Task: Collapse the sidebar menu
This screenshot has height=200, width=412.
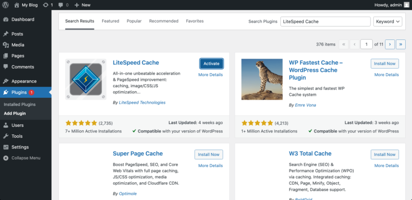Action: (x=26, y=158)
